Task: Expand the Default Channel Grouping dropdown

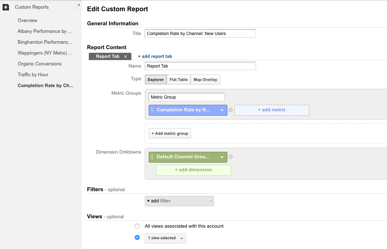Action: (x=222, y=157)
